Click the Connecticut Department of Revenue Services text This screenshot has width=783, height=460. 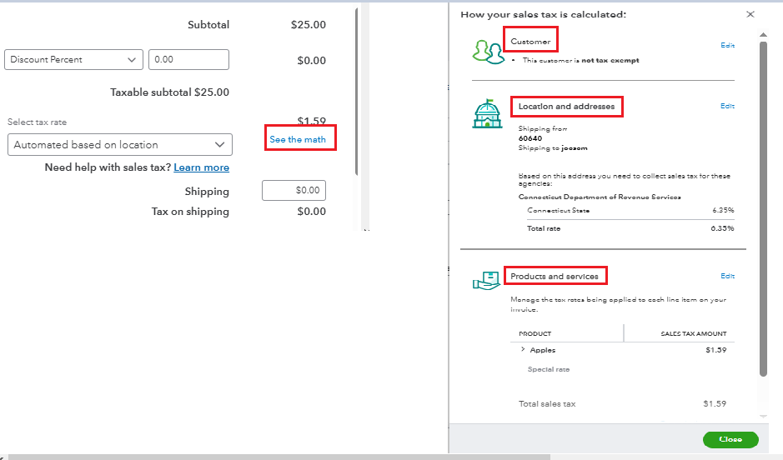[x=600, y=197]
